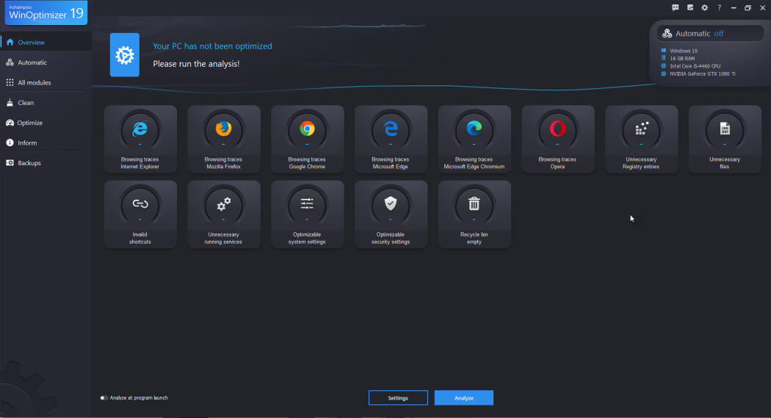Click the Windows 10 system info entry

tap(679, 51)
